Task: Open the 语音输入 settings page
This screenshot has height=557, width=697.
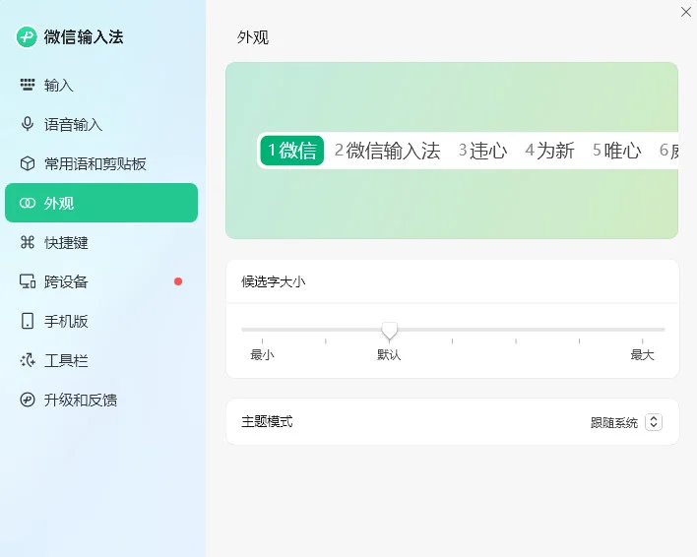Action: [101, 124]
